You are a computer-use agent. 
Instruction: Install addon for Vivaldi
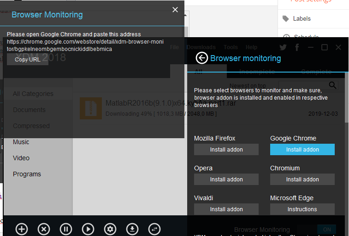point(226,209)
